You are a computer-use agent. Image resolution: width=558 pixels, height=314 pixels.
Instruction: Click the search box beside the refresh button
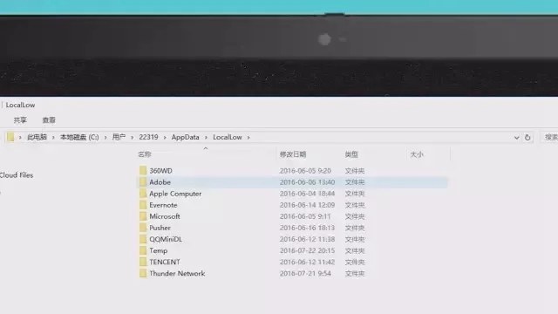pos(549,137)
